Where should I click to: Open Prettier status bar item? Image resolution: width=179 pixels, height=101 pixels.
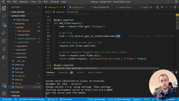pos(170,99)
